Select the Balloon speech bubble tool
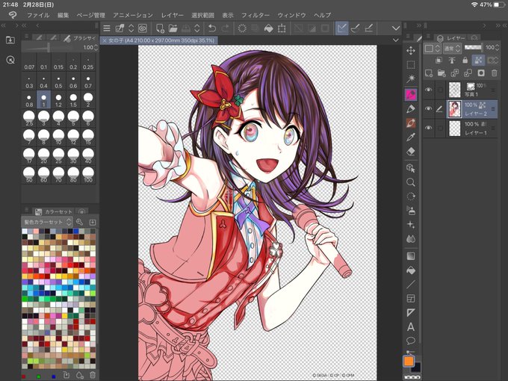Screen dimensions: 508x381 (x=411, y=341)
